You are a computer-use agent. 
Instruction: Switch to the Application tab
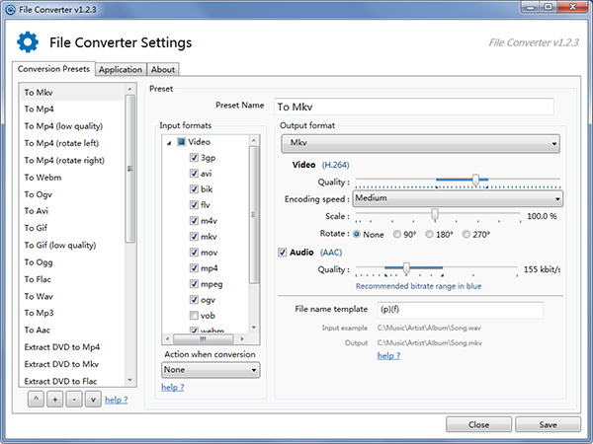(x=121, y=69)
